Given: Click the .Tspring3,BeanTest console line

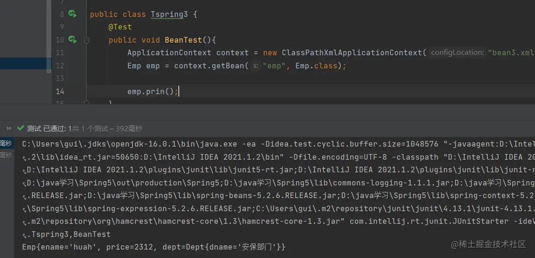Looking at the screenshot, I should coord(69,235).
